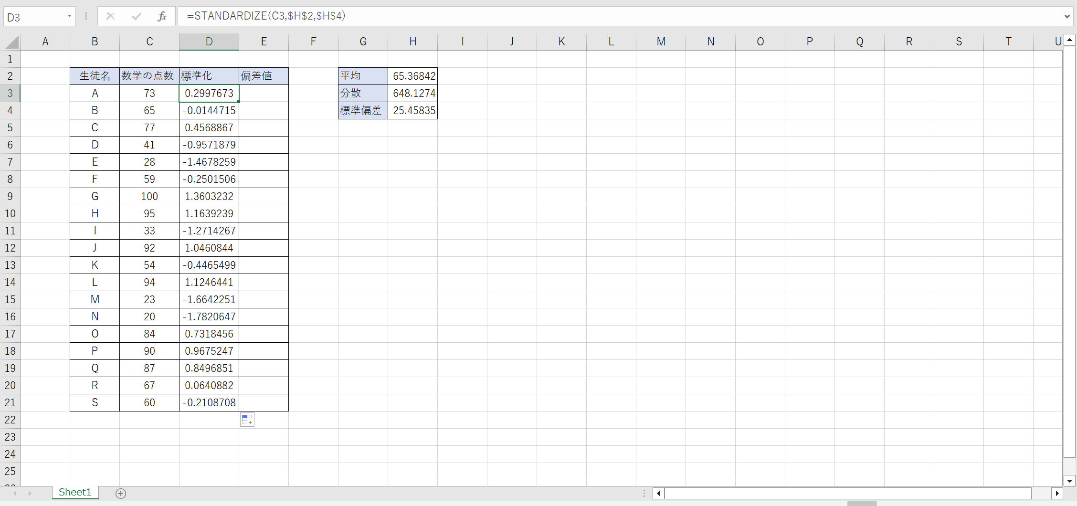Screen dimensions: 1077x506
Task: Select column D by its header
Action: pos(209,42)
